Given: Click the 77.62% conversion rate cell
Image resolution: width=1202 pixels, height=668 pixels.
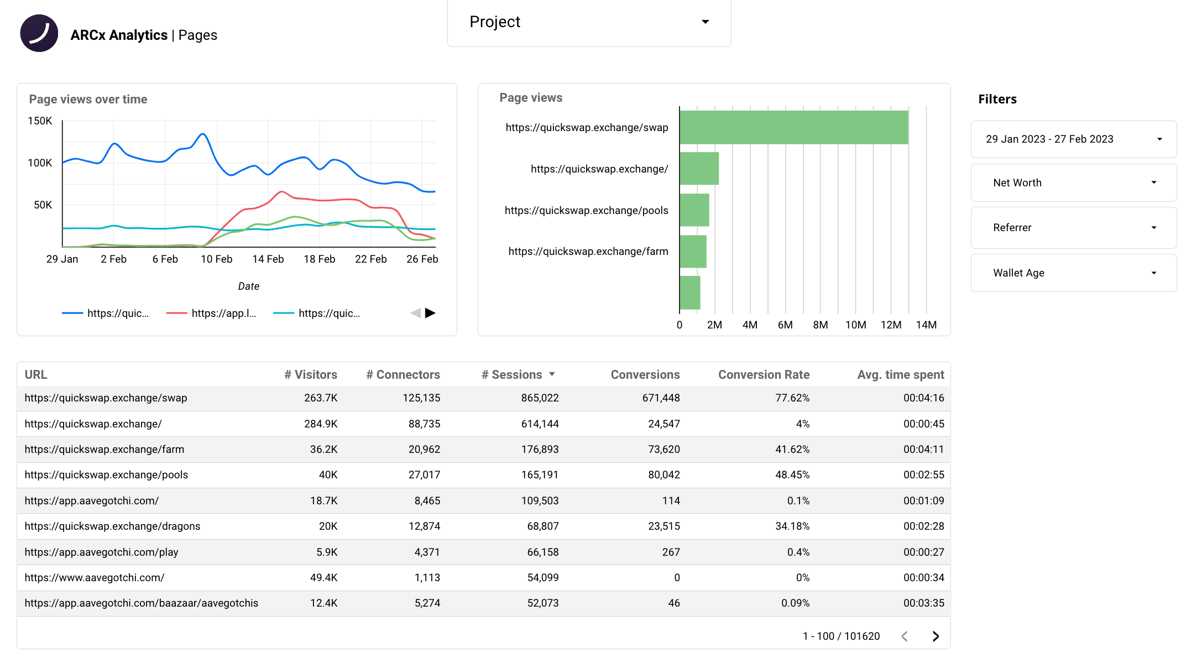Looking at the screenshot, I should click(x=792, y=398).
